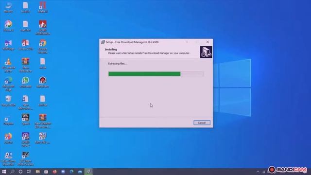Open taskbar search magnifier

click(12, 172)
